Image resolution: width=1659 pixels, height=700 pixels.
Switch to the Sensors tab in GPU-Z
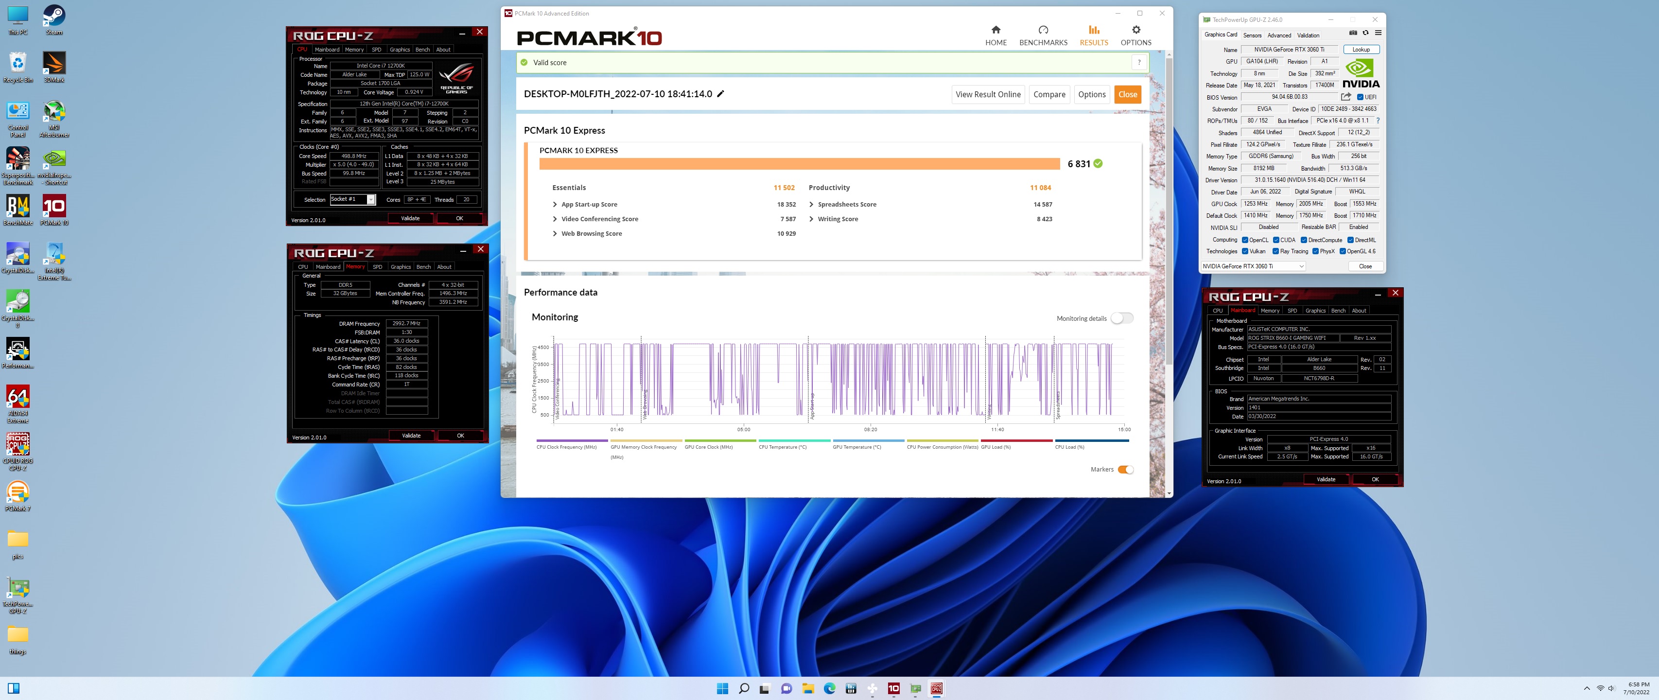[1252, 35]
